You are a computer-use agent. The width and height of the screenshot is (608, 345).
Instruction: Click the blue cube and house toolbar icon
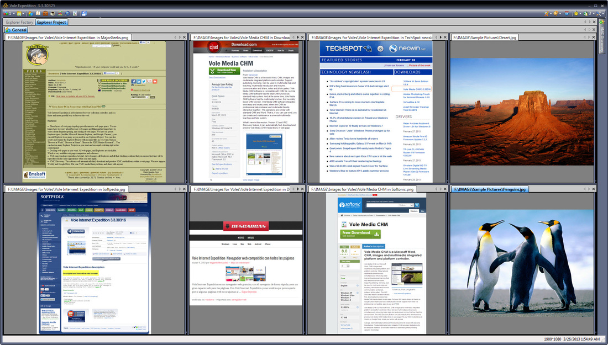(30, 14)
